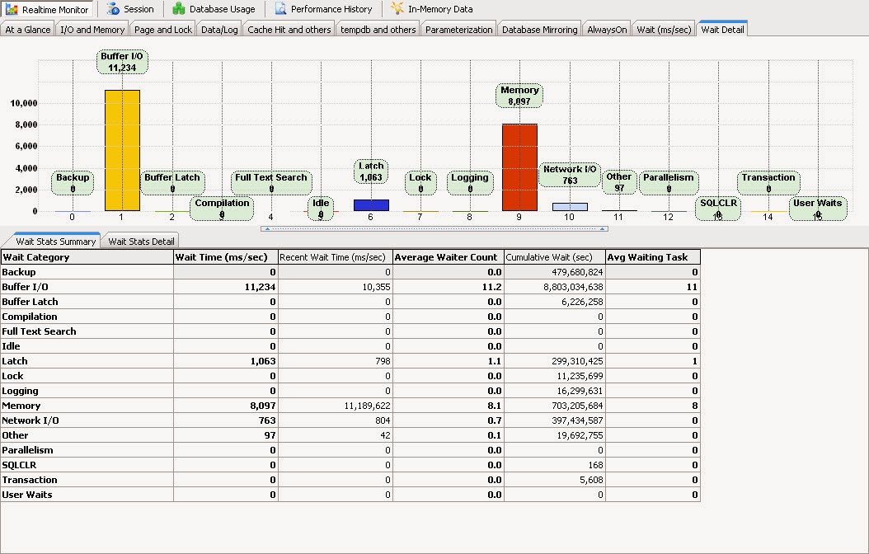Screen dimensions: 869x554
Task: Open the tempdb and others tab
Action: coord(378,28)
